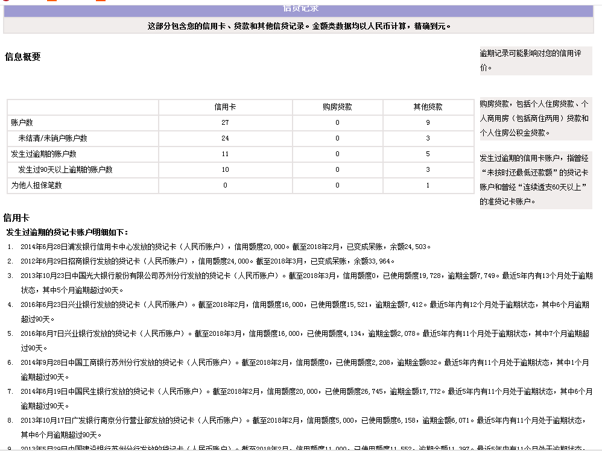Click the value 5 under 其他贷款
Image resolution: width=602 pixels, height=451 pixels.
(x=428, y=154)
